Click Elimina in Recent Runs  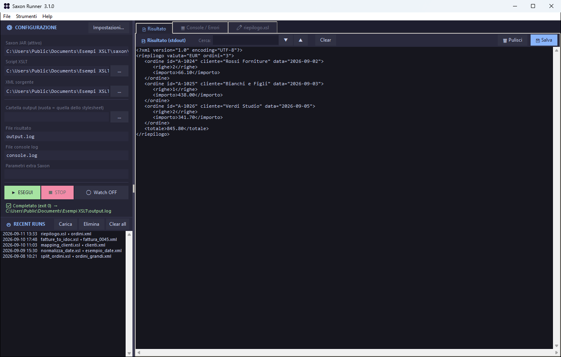91,224
